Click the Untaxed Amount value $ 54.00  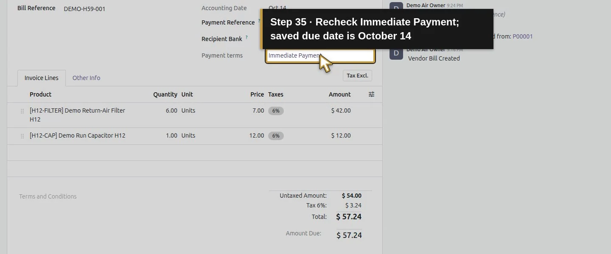352,196
